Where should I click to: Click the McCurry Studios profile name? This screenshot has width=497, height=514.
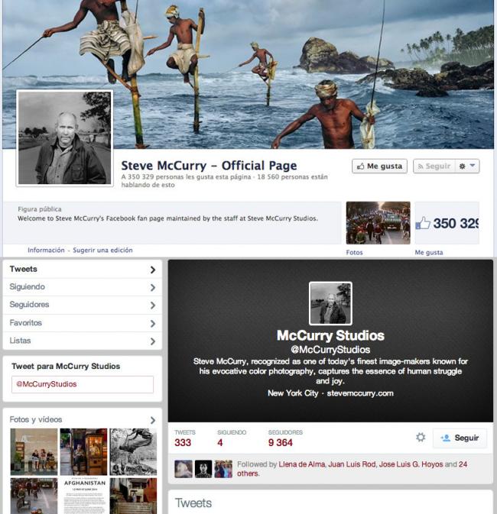[x=330, y=336]
